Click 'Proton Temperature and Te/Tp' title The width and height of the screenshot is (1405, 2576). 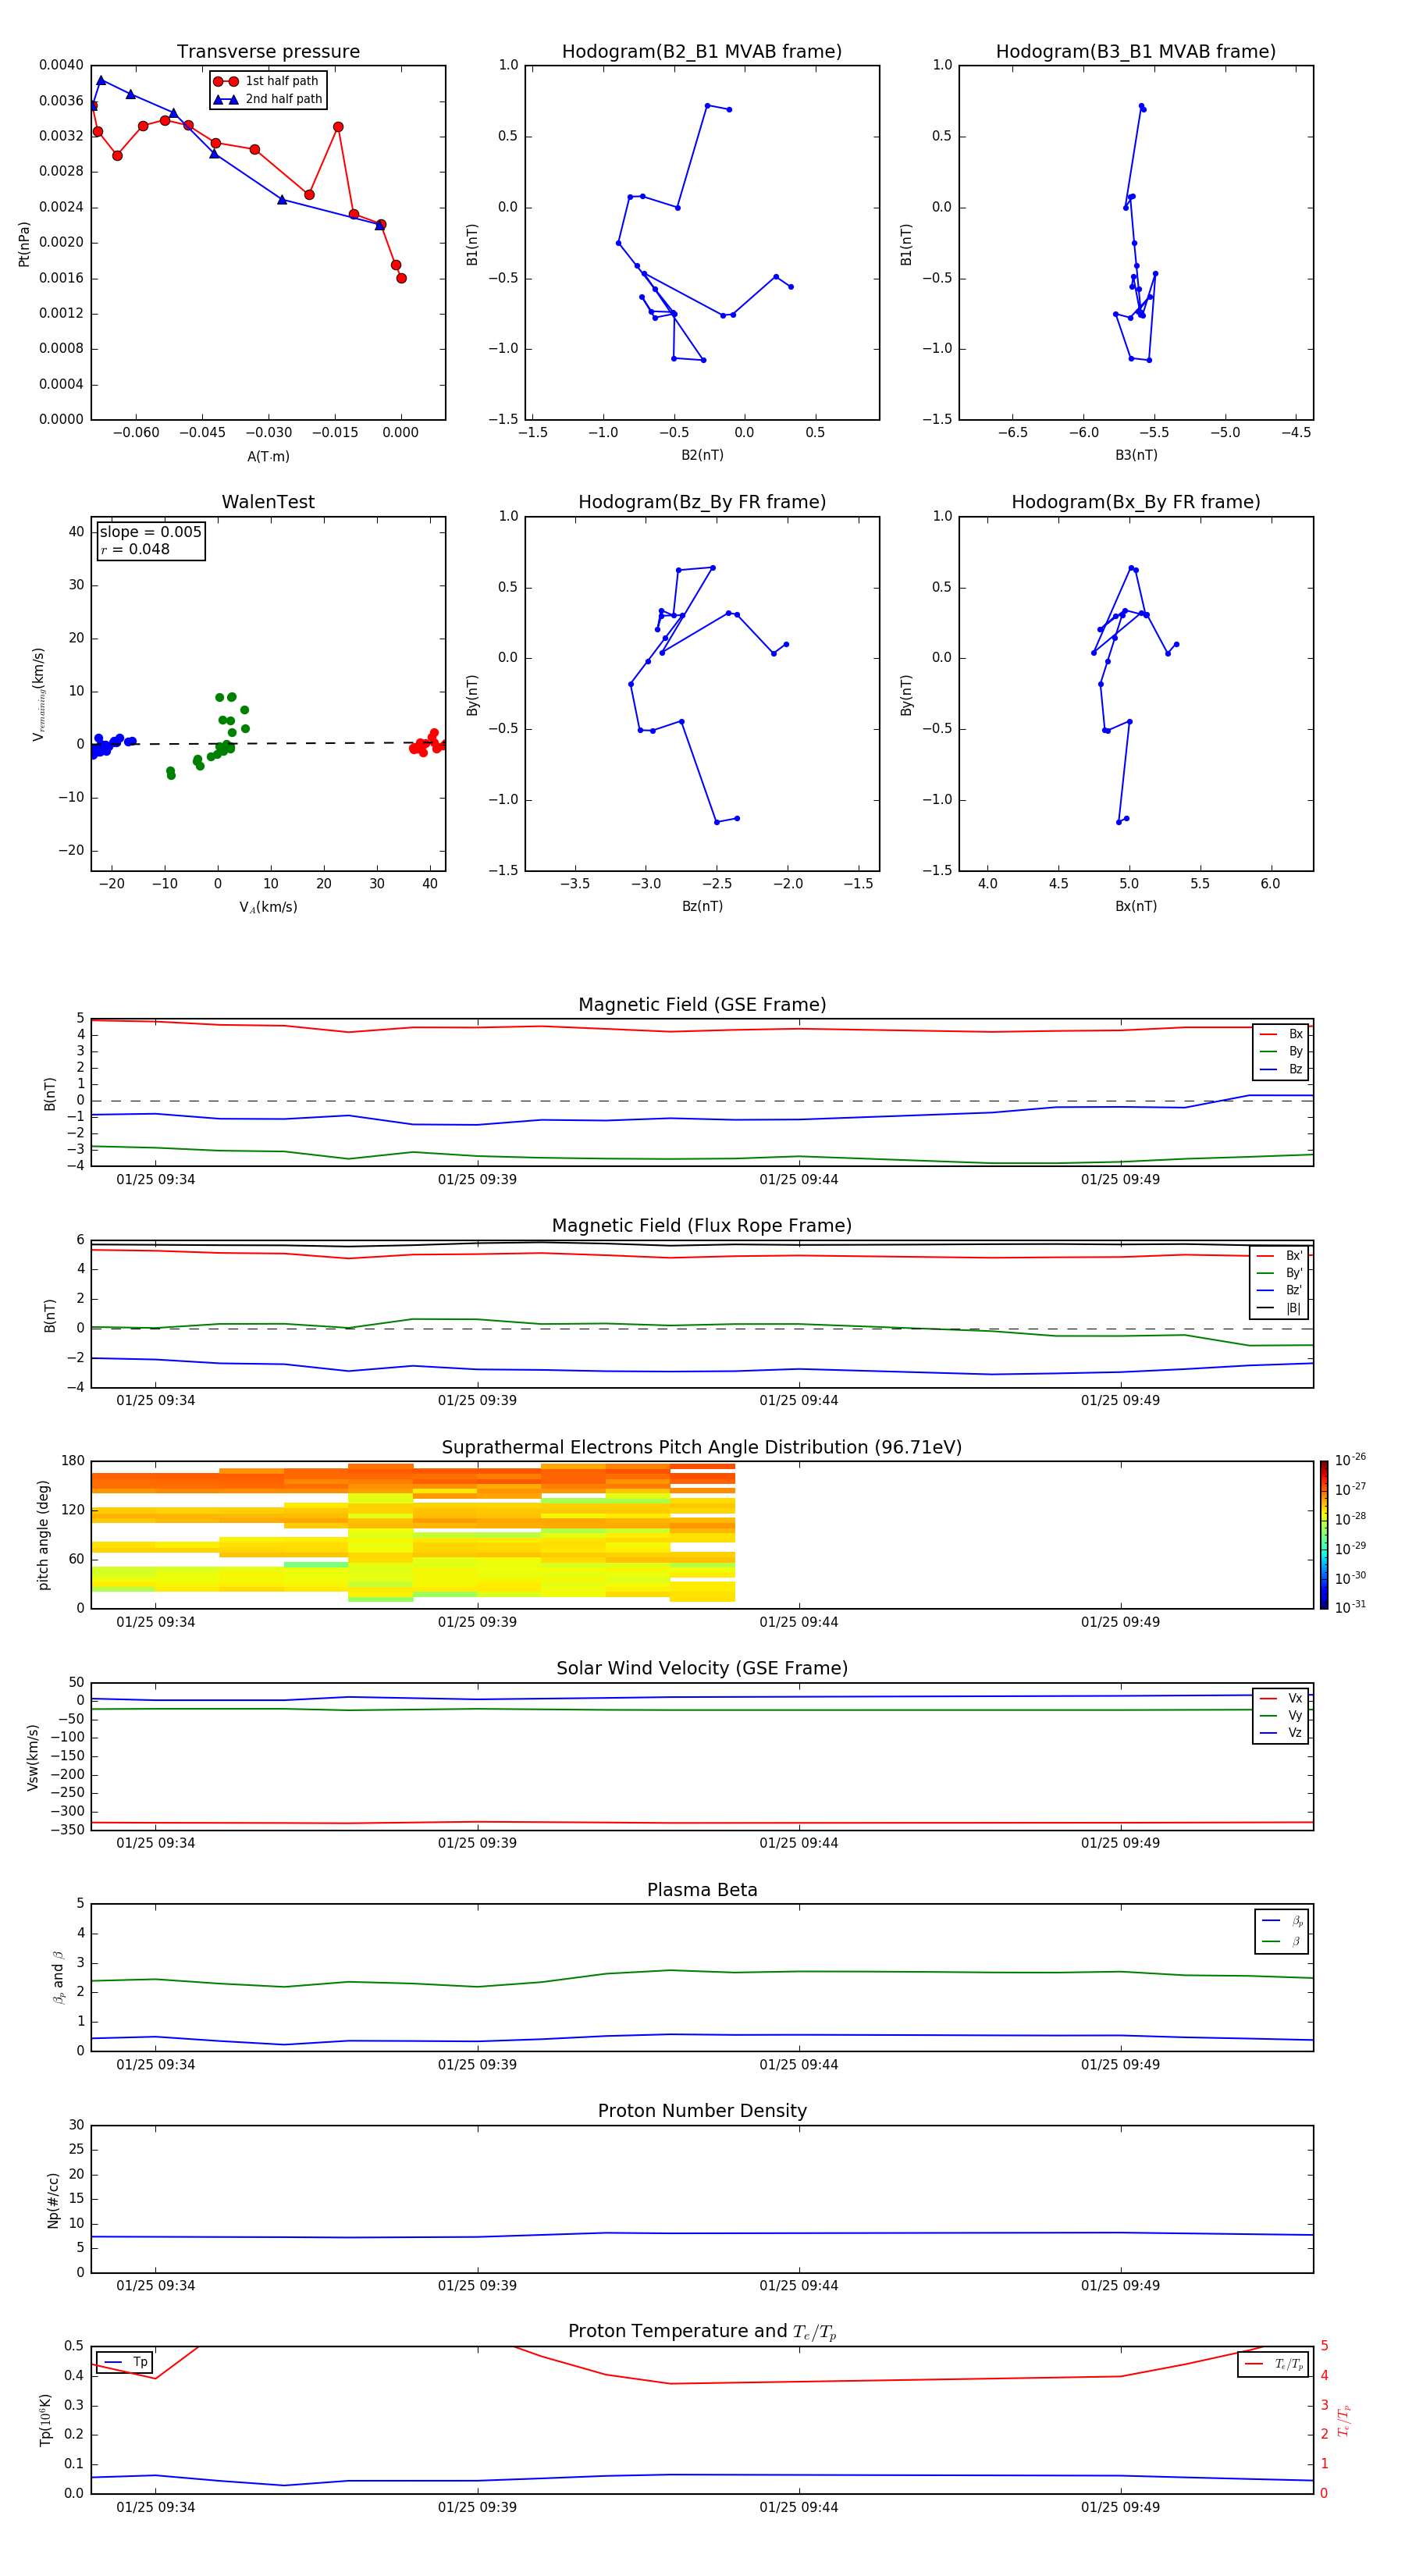coord(702,2331)
